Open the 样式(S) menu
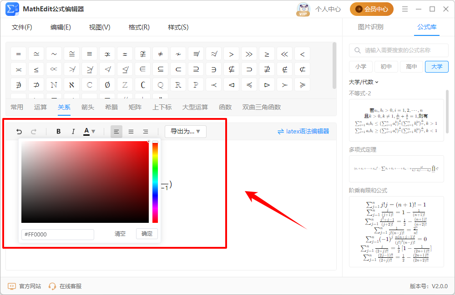This screenshot has height=295, width=455. [178, 27]
